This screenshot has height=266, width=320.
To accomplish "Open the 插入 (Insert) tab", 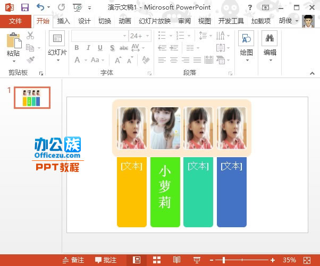I will point(63,21).
